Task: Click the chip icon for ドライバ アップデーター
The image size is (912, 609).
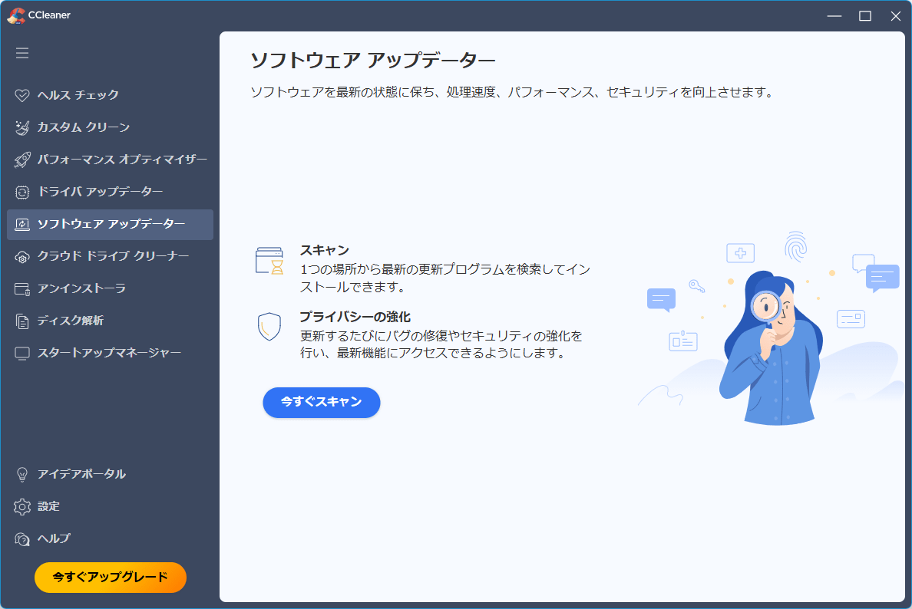Action: 22,193
